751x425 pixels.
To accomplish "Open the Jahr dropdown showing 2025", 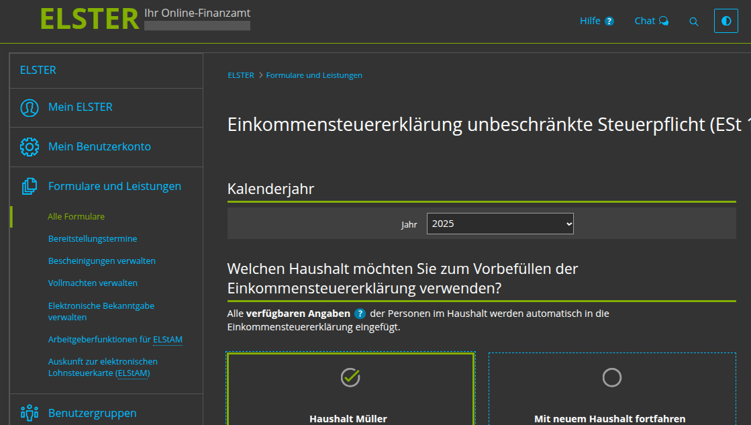I will pyautogui.click(x=500, y=224).
